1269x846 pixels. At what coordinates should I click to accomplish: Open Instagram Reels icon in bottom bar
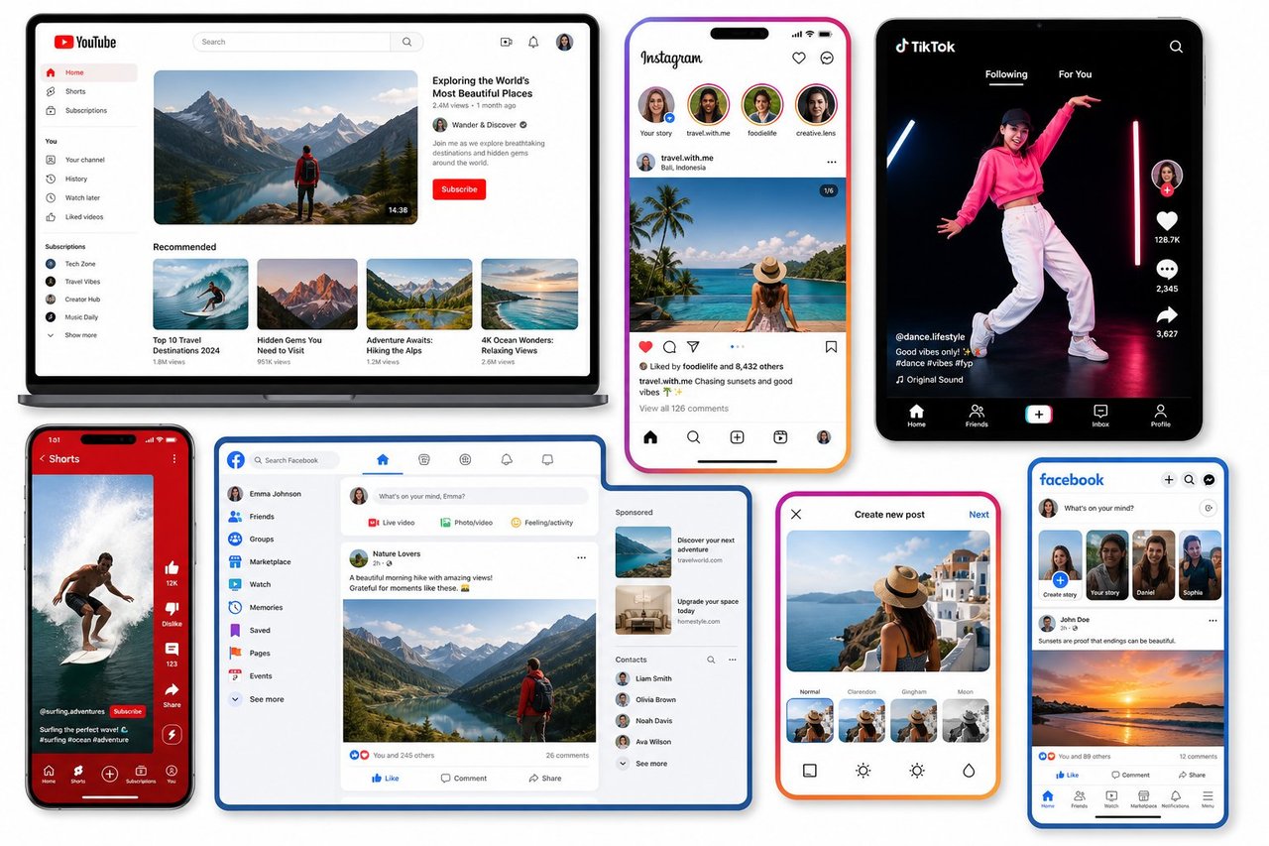pyautogui.click(x=780, y=437)
